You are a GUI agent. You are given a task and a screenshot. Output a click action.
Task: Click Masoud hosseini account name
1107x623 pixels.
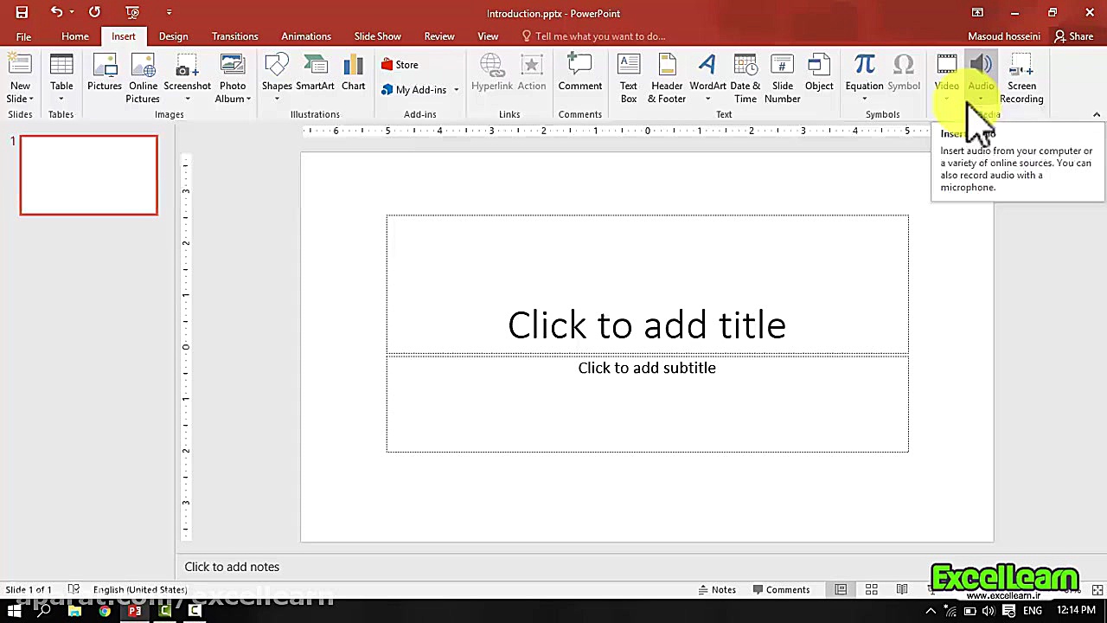click(1004, 36)
